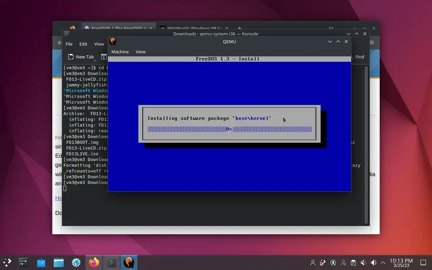This screenshot has width=432, height=270.
Task: Close the FreeDOS tab in Firefox
Action: pos(151,28)
